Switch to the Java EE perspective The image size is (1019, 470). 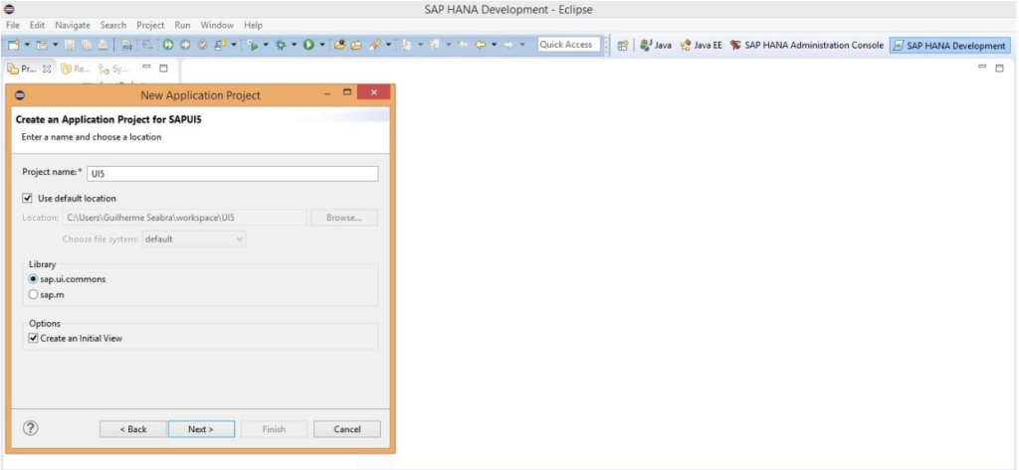pos(702,45)
